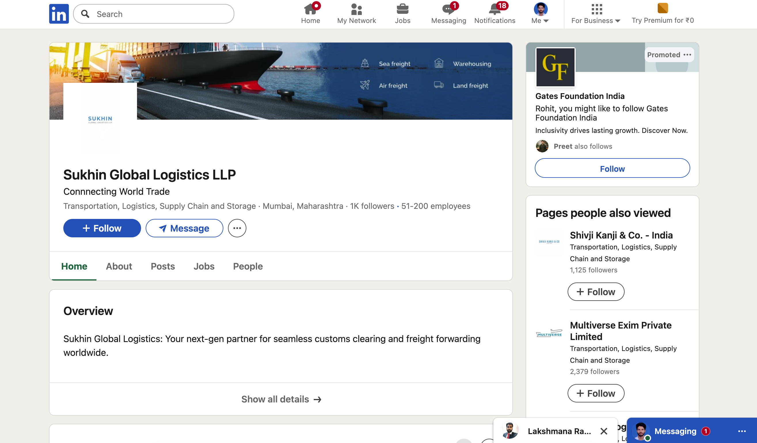Follow Gates Foundation India page
This screenshot has height=443, width=757.
click(x=612, y=168)
